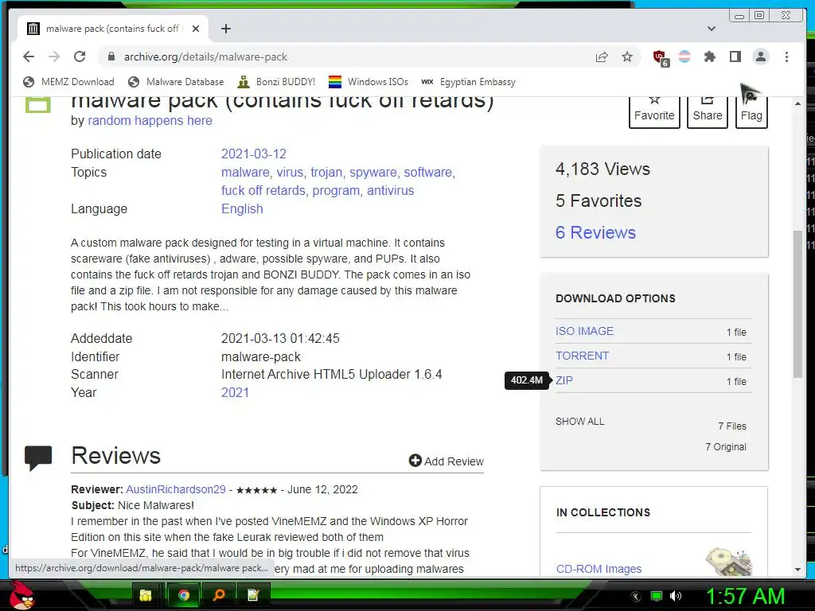This screenshot has width=815, height=611.
Task: Open the CD-ROM Images collection link
Action: click(x=599, y=569)
